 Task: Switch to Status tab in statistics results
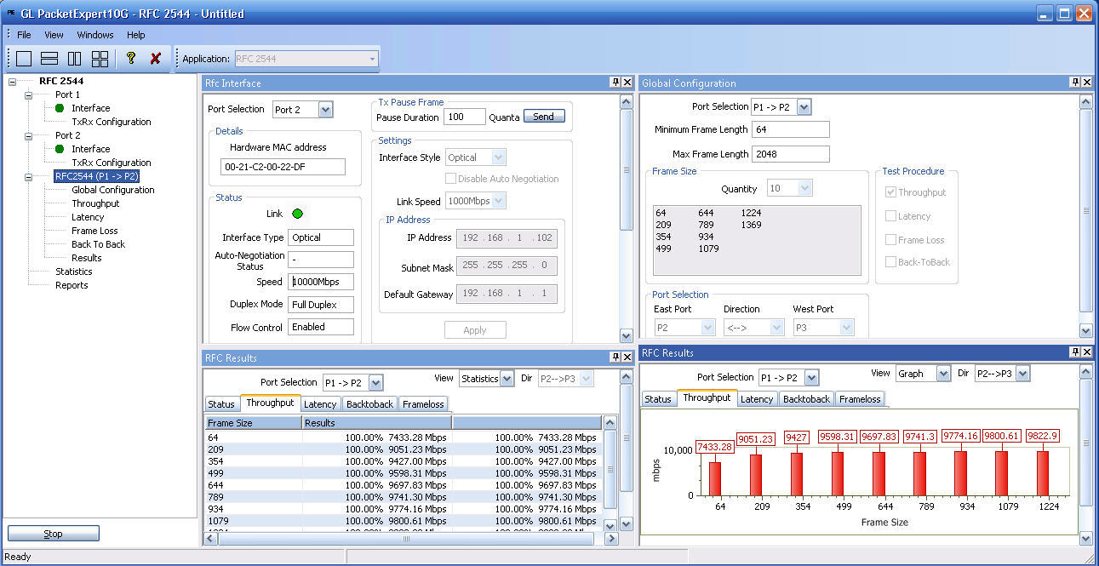(221, 404)
